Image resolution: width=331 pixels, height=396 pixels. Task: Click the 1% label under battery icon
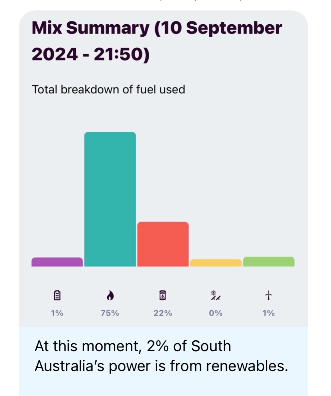click(57, 313)
